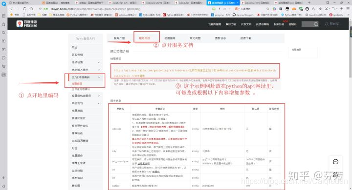
Task: Select 地理编码 in the sidebar
Action: tap(77, 83)
